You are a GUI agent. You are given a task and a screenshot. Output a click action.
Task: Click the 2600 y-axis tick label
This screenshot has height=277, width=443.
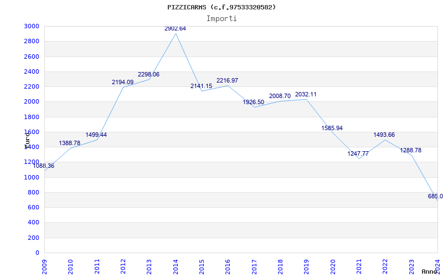(x=32, y=57)
